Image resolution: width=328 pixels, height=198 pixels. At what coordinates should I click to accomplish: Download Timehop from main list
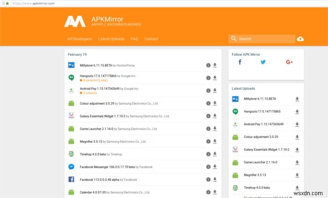pyautogui.click(x=215, y=154)
